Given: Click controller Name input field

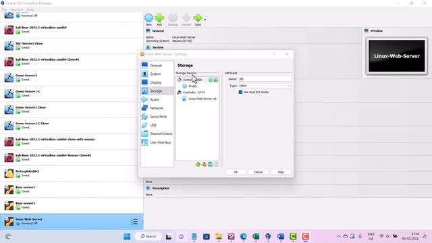Looking at the screenshot, I should pos(265,79).
